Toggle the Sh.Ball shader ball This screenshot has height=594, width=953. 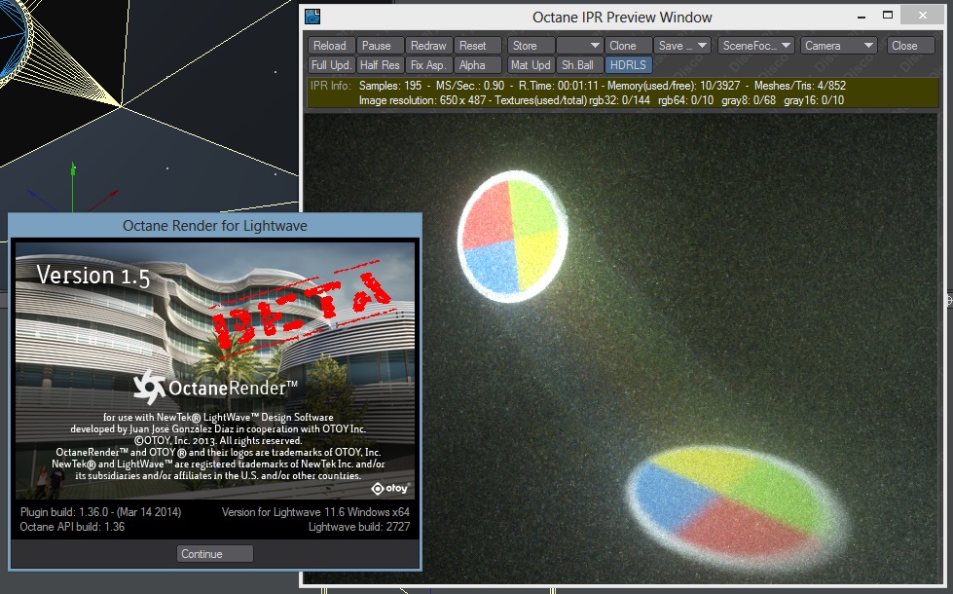[579, 65]
